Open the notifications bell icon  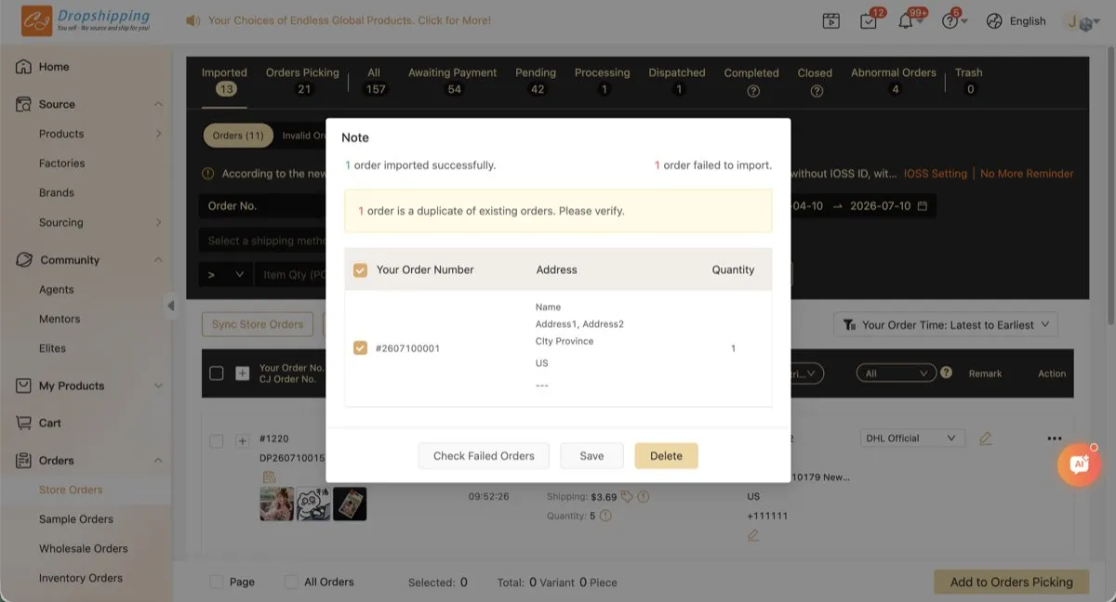(905, 20)
